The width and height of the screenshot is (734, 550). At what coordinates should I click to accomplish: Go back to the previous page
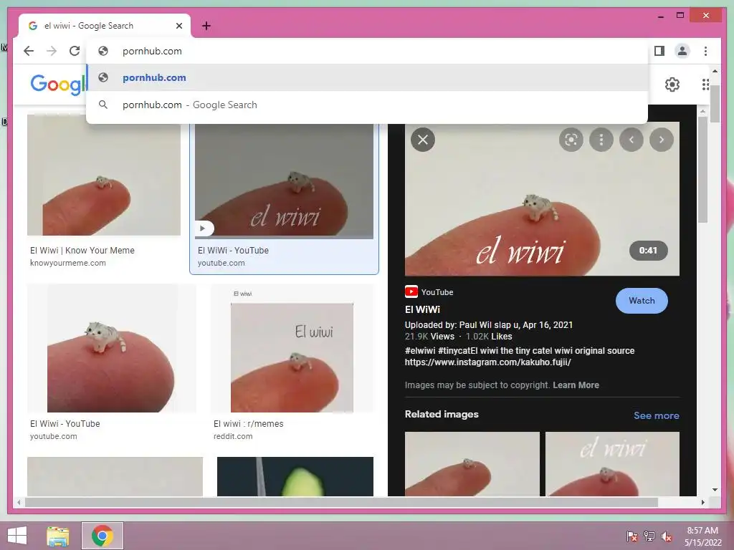[x=29, y=51]
